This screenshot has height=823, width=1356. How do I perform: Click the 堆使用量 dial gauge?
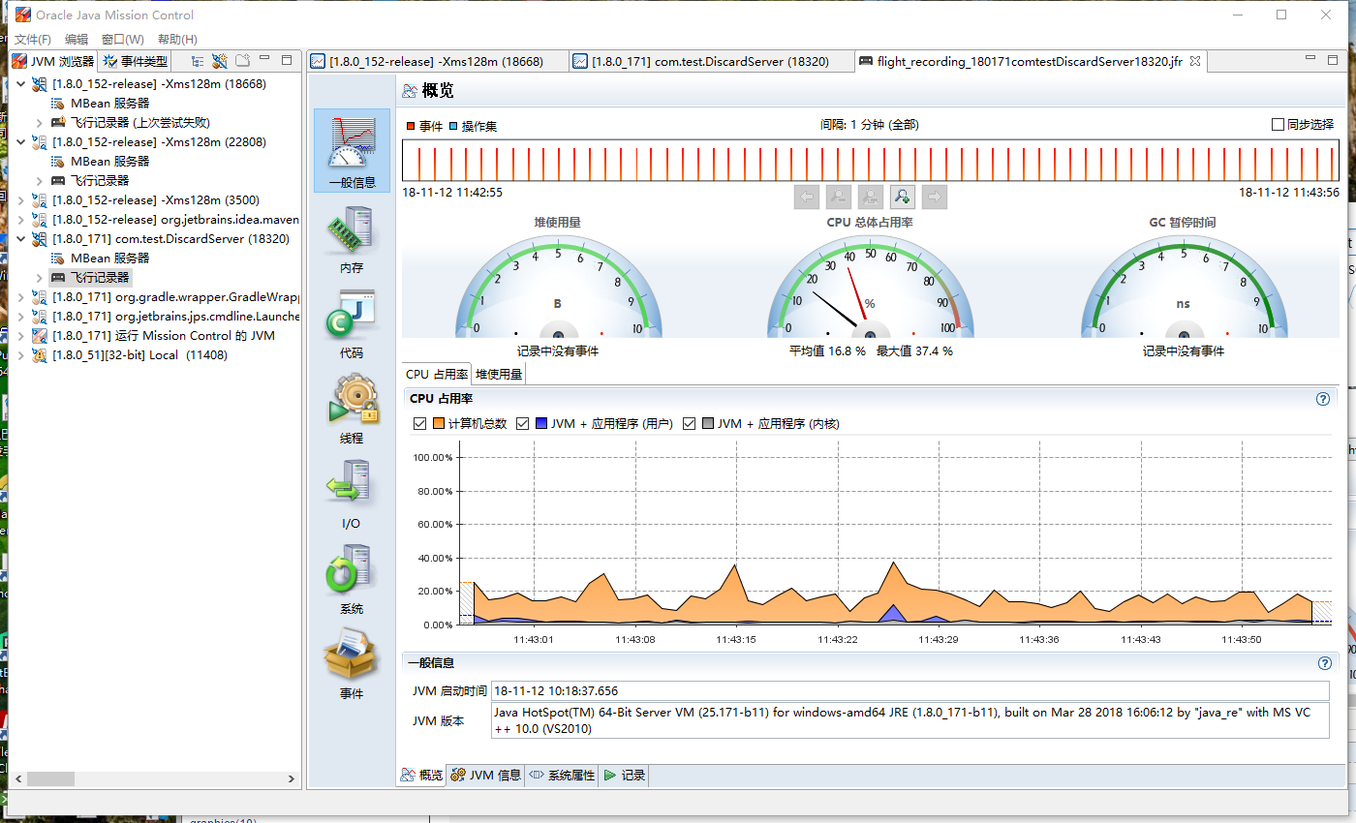click(x=558, y=287)
